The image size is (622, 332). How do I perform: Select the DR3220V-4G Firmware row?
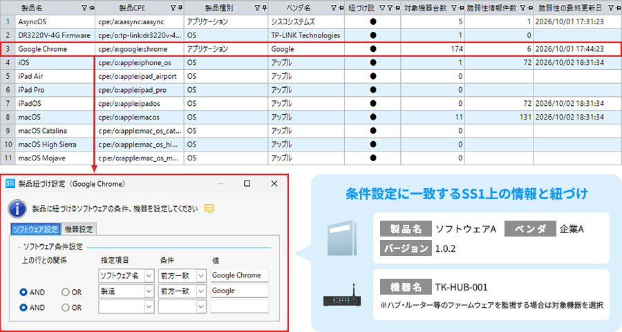311,35
